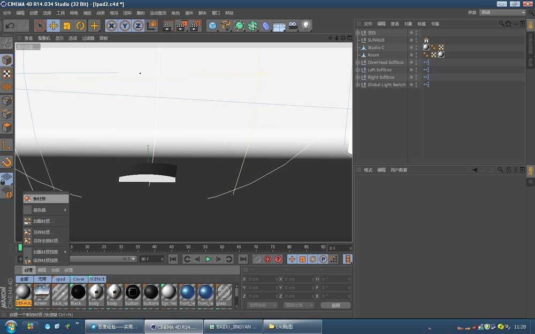Screen dimensions: 535x334
Task: Toggle the Y axis lock button
Action: pyautogui.click(x=125, y=25)
